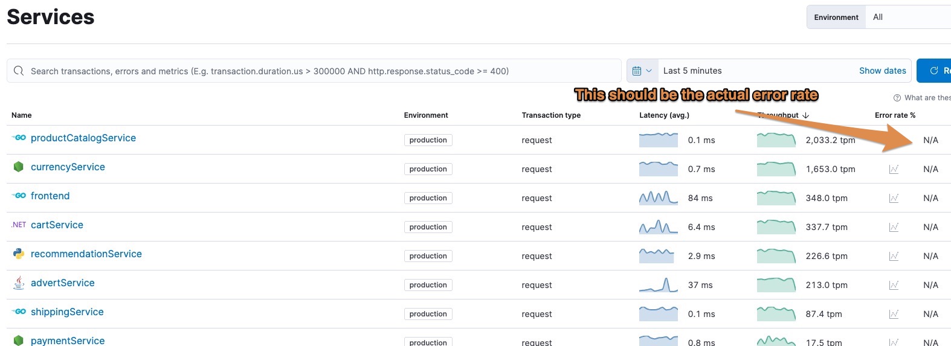Open the frontend service link
Image resolution: width=951 pixels, height=346 pixels.
click(x=50, y=196)
